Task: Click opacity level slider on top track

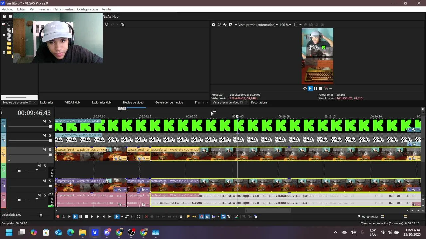Action: [x=50, y=126]
